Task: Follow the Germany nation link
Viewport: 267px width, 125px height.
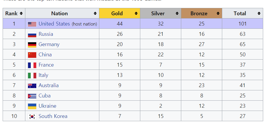Action: click(49, 44)
